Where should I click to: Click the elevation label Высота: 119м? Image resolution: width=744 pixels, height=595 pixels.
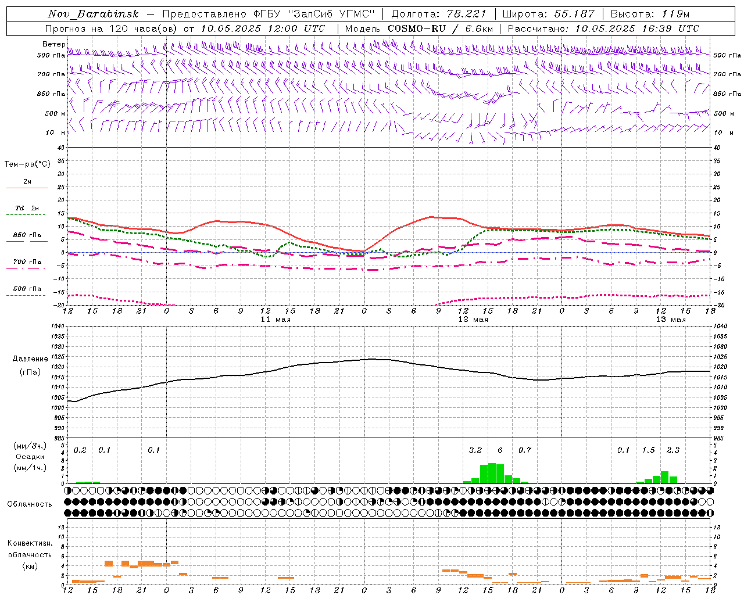point(649,14)
